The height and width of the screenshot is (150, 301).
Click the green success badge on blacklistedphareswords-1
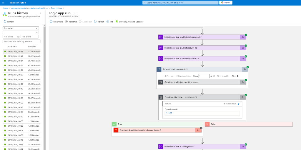[246, 35]
